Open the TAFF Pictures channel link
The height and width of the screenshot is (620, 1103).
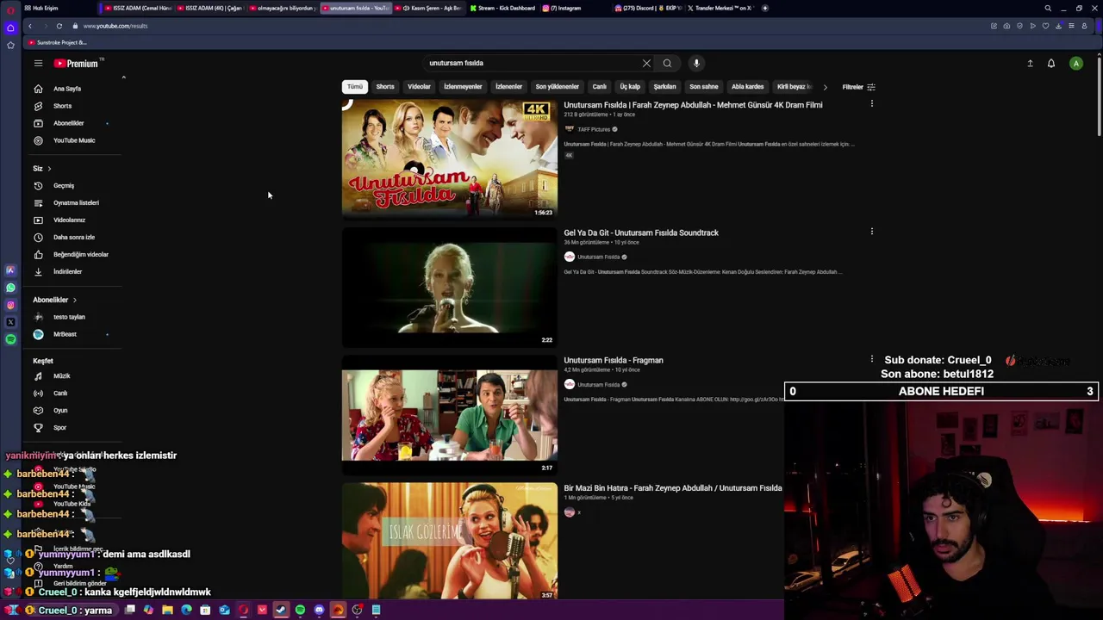coord(592,129)
